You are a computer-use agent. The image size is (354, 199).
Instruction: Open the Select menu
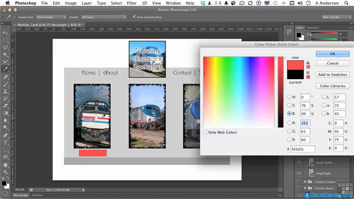tap(116, 3)
